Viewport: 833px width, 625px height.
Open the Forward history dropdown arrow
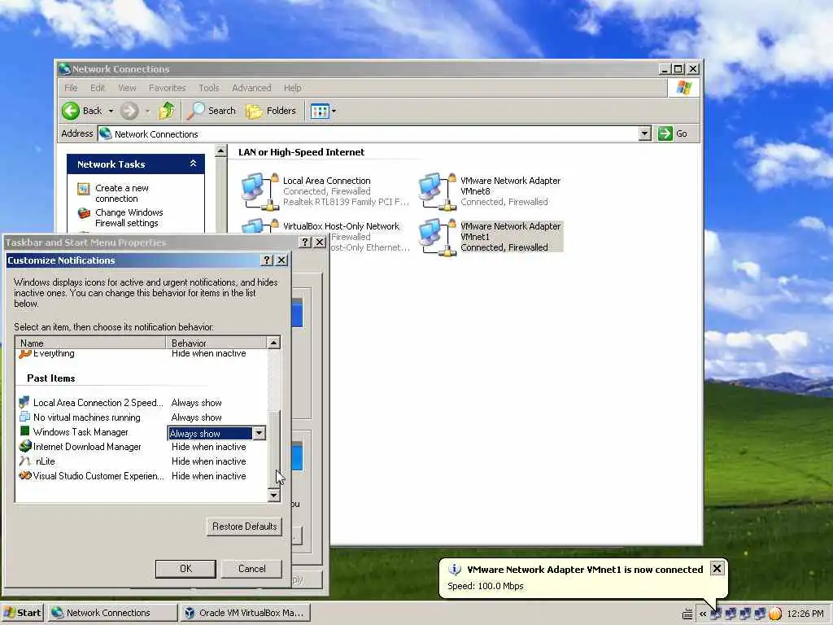tap(147, 111)
